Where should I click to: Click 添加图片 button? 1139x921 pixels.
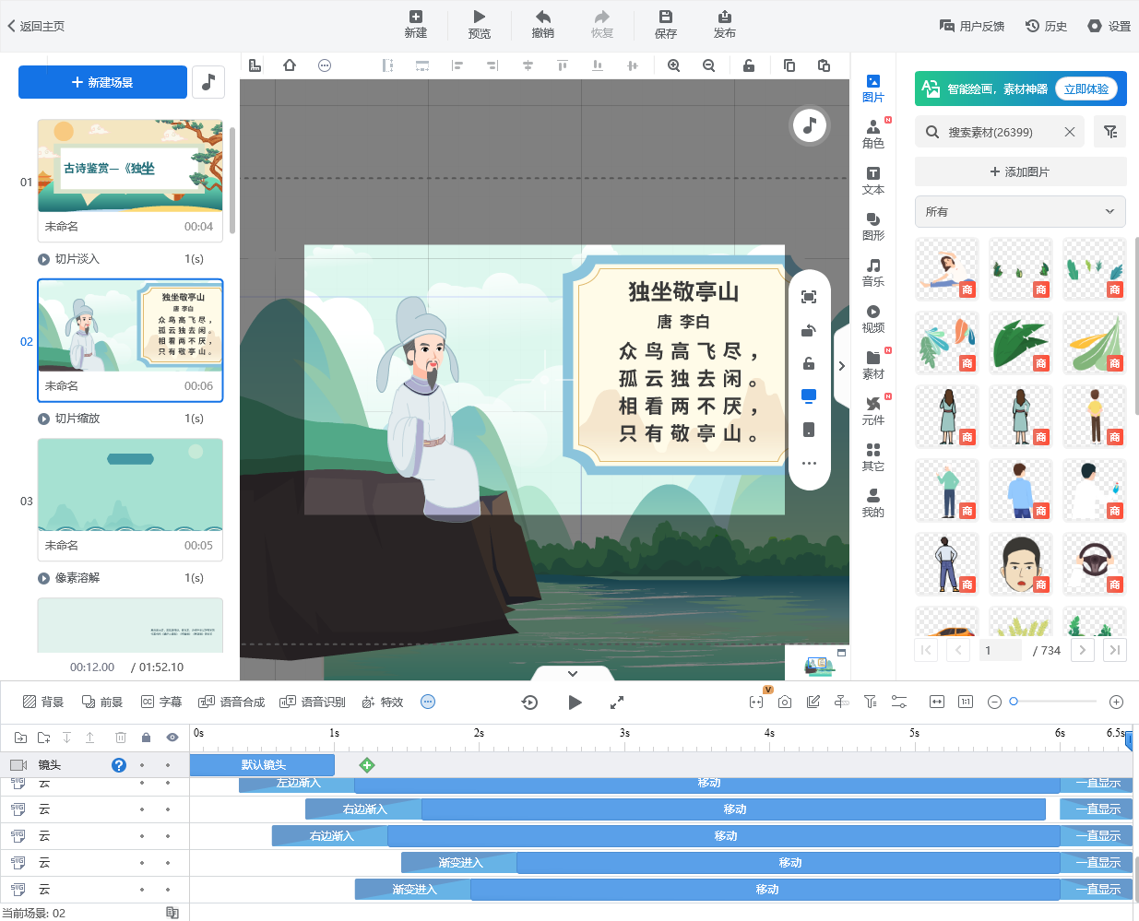point(1021,171)
